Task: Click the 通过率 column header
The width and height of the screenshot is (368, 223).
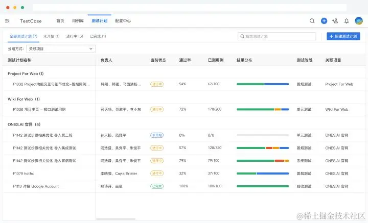Action: click(x=185, y=60)
